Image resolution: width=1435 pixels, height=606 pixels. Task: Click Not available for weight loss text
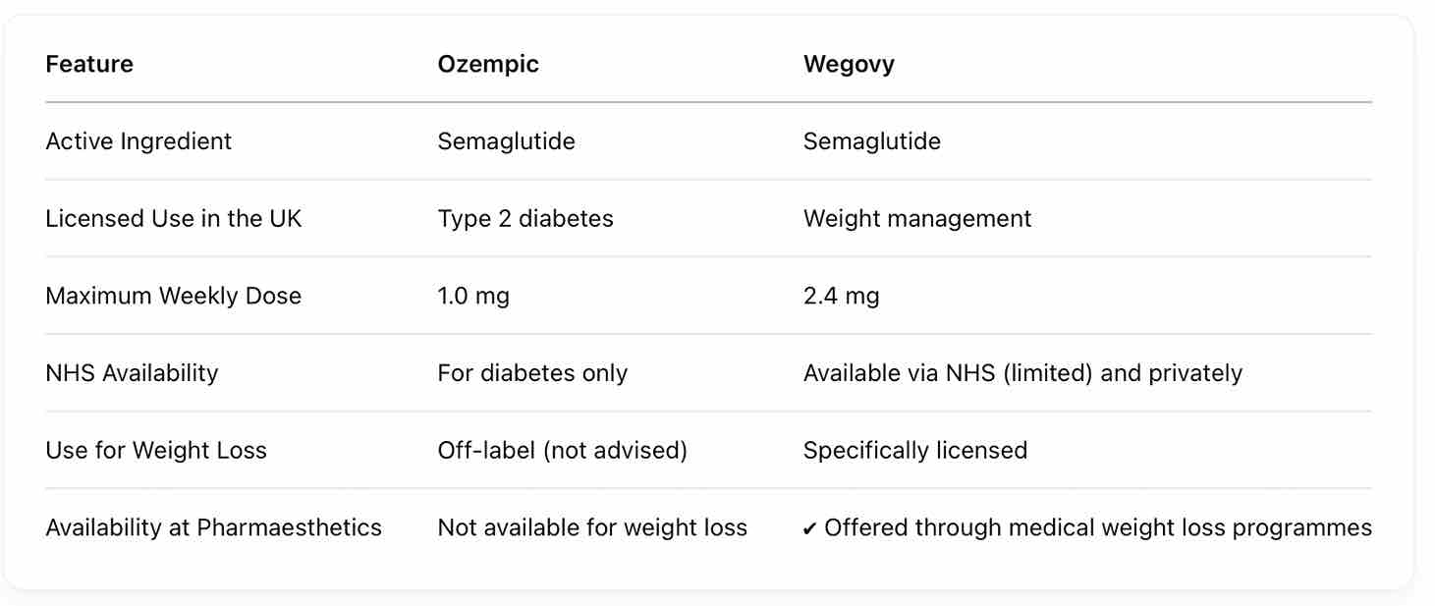(592, 528)
